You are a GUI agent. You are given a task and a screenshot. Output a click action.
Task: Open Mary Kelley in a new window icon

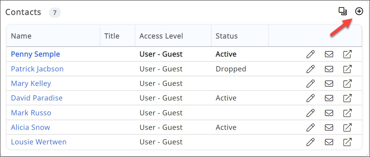[x=347, y=83]
